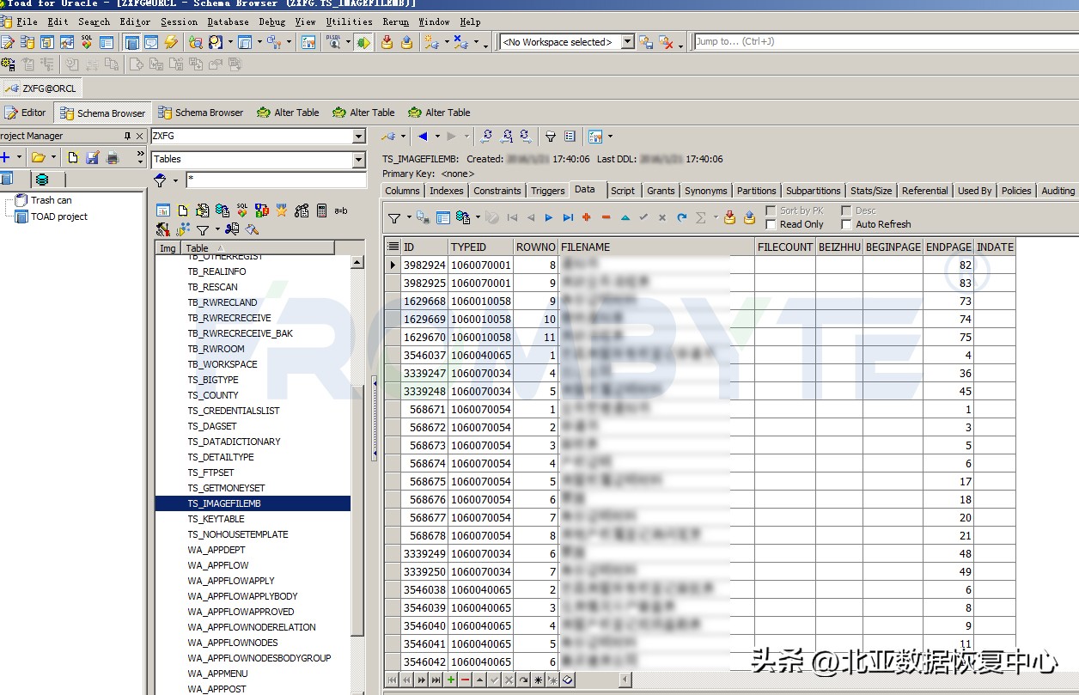Screen dimensions: 1079x695
Task: Click the back navigation blue arrow
Action: (x=423, y=137)
